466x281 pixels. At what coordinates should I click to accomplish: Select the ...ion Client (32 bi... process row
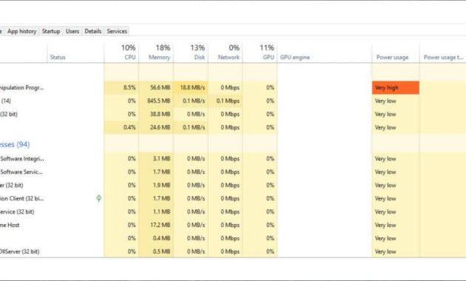(x=21, y=198)
